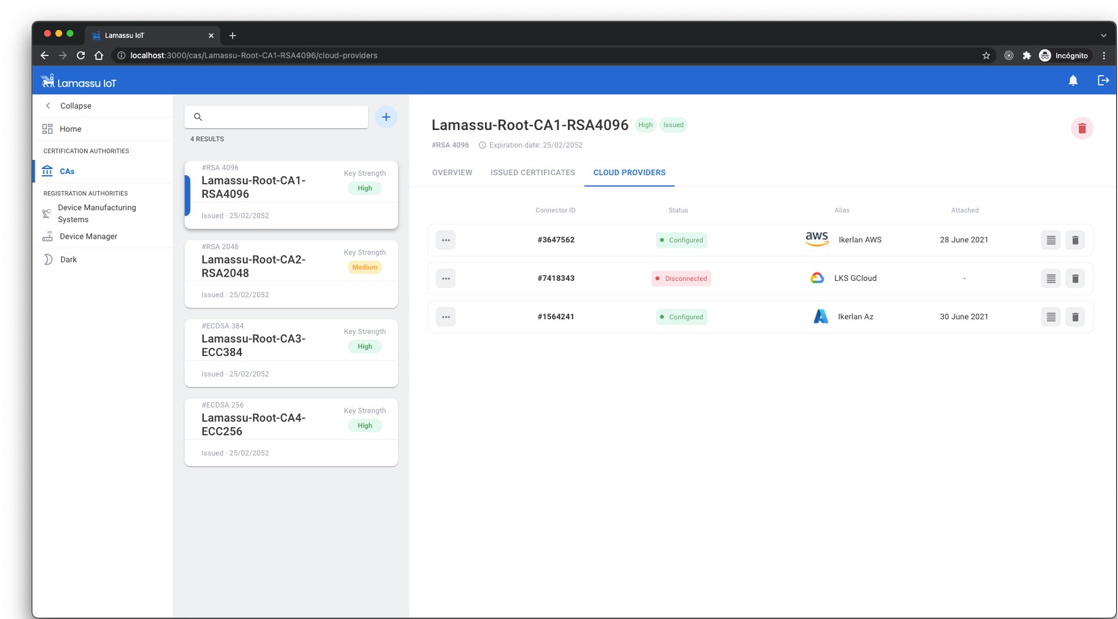Image resolution: width=1118 pixels, height=619 pixels.
Task: Click the Expiration date 25/02/2052 text
Action: pos(536,145)
